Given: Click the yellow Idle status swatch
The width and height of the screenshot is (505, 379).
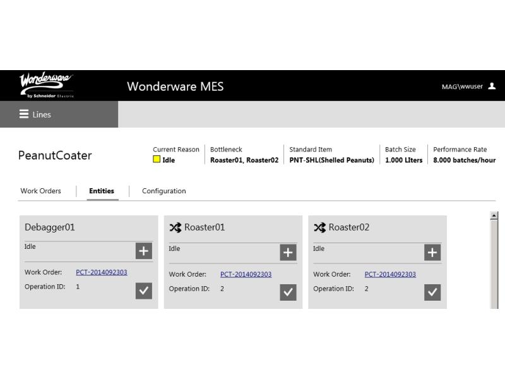Looking at the screenshot, I should coord(157,159).
